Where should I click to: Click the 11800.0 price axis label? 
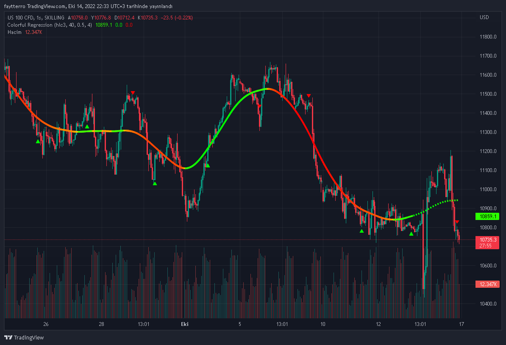(x=488, y=37)
